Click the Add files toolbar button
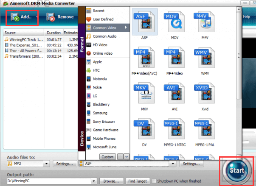The image size is (256, 186). coord(21,17)
